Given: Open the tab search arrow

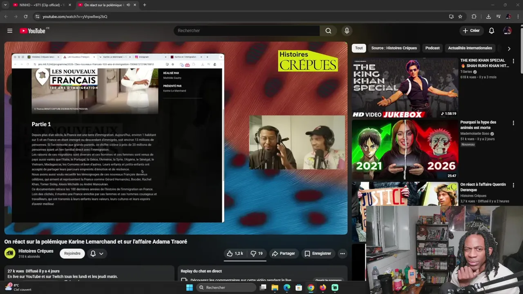Looking at the screenshot, I should click(5, 5).
